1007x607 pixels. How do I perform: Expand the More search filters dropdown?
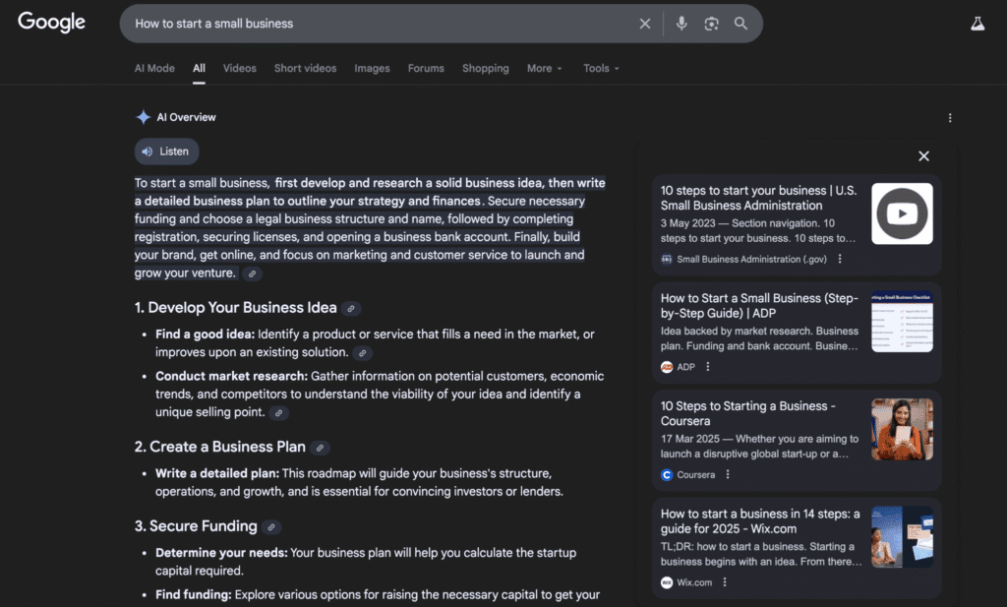544,69
